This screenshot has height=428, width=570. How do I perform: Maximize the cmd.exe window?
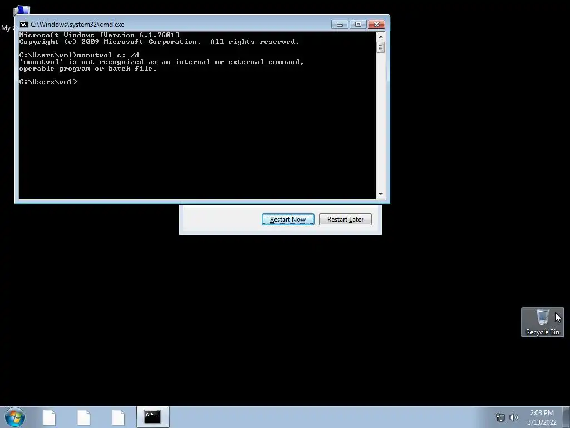(x=358, y=25)
